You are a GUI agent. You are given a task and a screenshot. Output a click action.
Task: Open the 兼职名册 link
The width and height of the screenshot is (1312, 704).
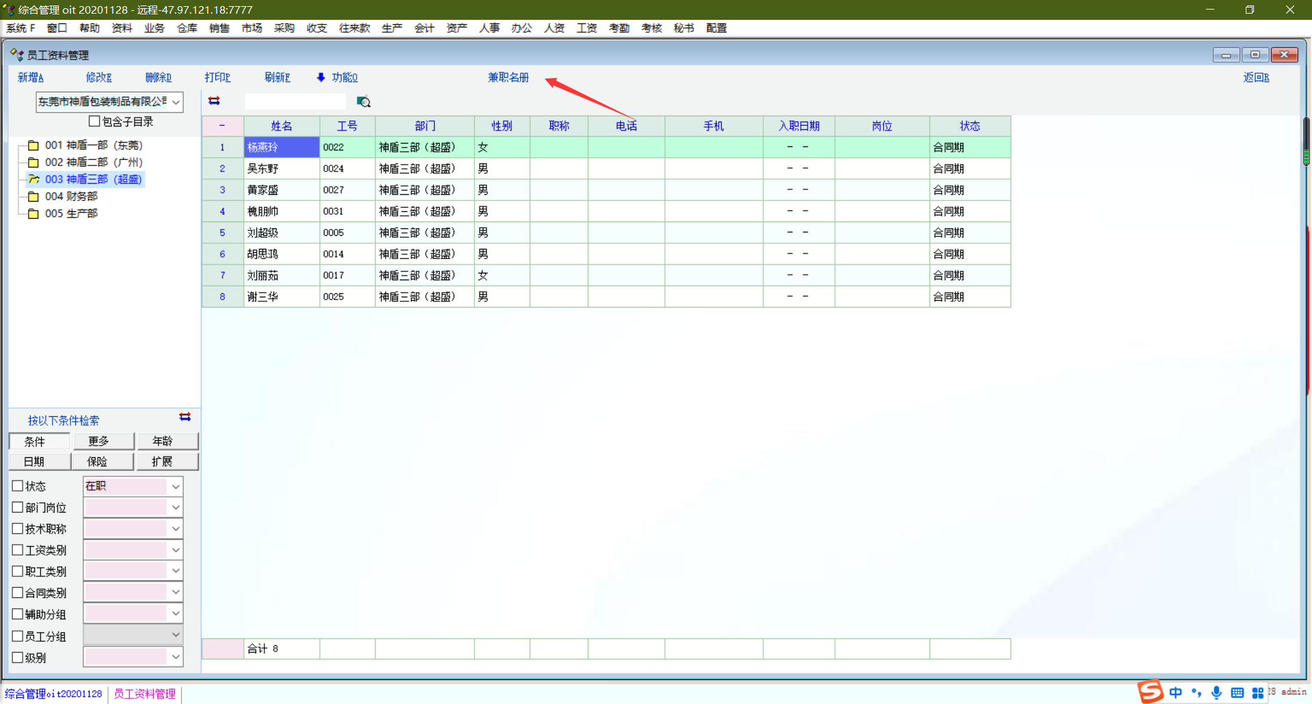pyautogui.click(x=508, y=77)
